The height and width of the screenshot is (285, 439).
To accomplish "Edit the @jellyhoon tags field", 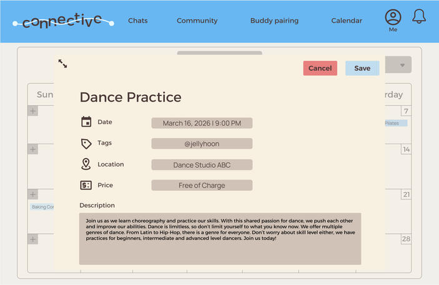I will (202, 144).
